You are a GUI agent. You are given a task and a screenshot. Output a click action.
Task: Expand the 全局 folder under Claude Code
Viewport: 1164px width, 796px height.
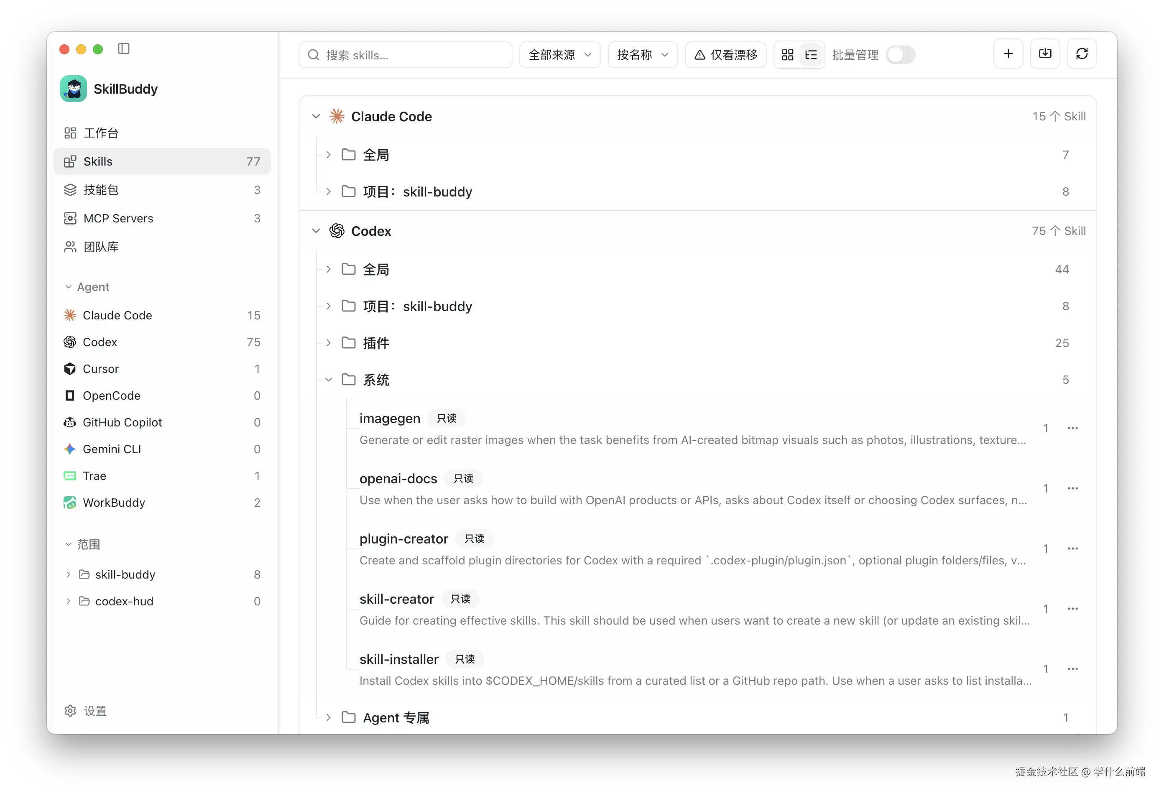click(329, 155)
